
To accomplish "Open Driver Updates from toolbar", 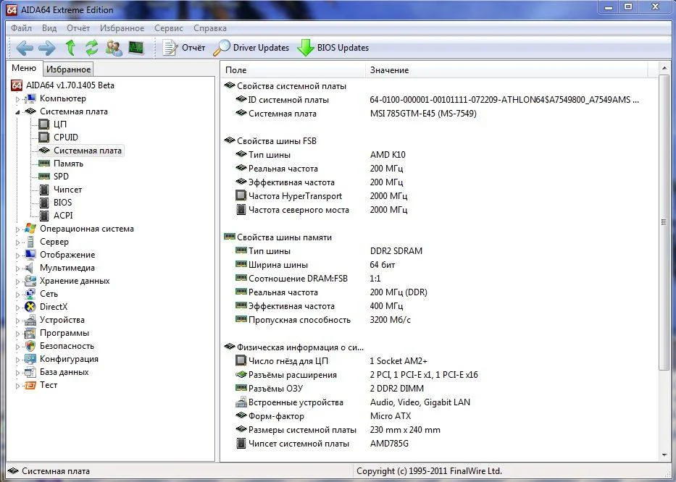I will pos(251,48).
